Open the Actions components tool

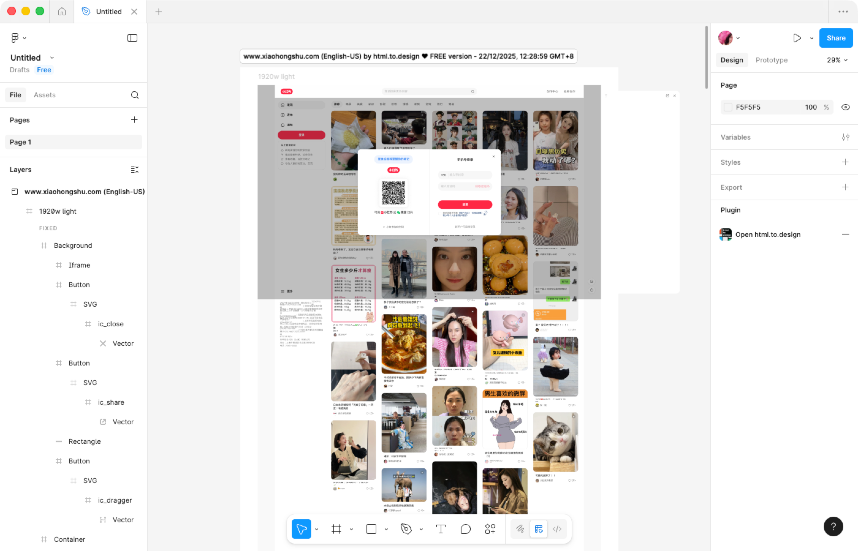tap(490, 529)
